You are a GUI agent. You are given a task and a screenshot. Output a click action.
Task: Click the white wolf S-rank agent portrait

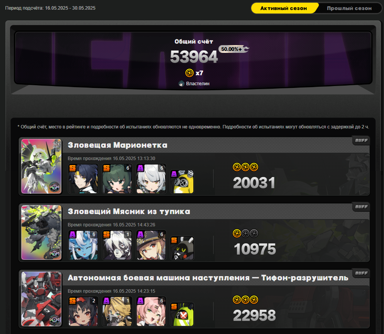pyautogui.click(x=117, y=245)
